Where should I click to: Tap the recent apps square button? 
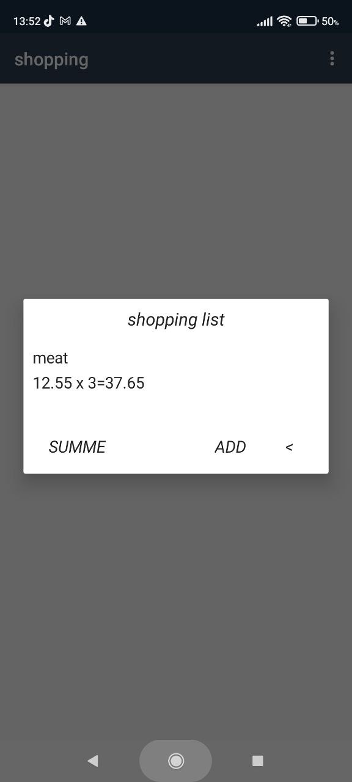pos(258,761)
